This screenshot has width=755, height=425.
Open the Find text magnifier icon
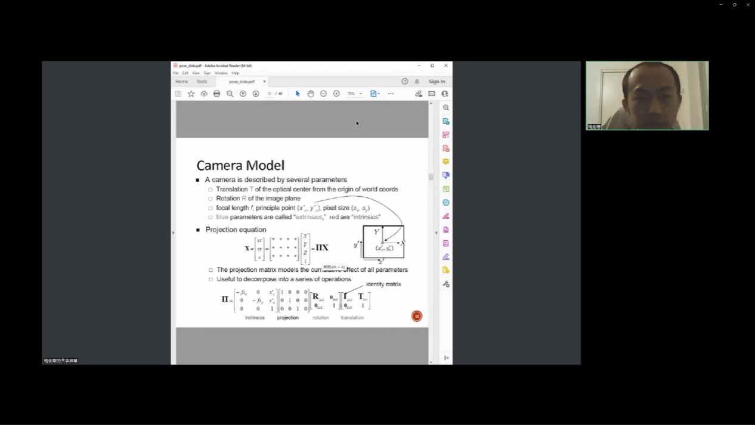pos(230,94)
